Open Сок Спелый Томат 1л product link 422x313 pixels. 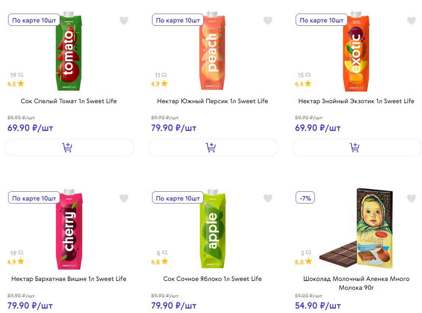(x=69, y=101)
